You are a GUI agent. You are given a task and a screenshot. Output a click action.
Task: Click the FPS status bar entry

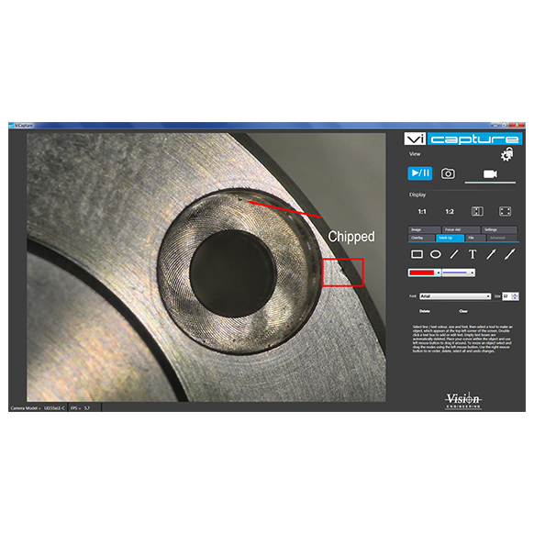pyautogui.click(x=81, y=408)
